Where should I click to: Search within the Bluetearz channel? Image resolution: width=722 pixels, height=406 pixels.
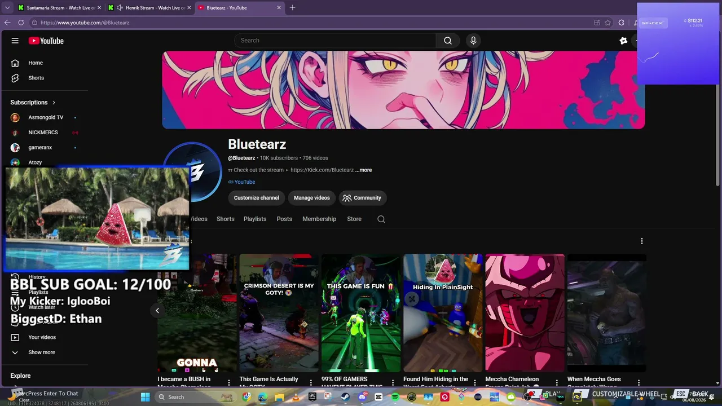click(381, 219)
